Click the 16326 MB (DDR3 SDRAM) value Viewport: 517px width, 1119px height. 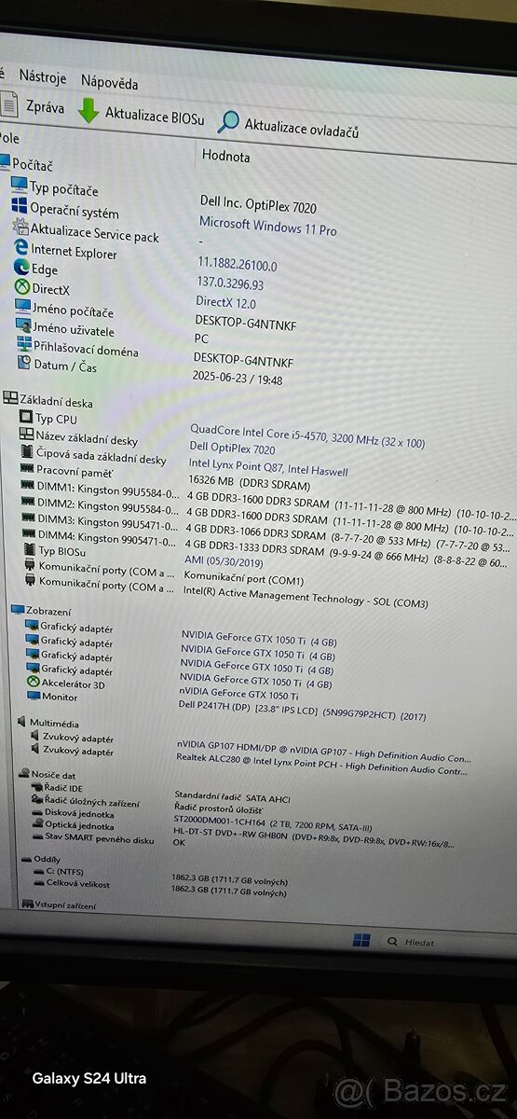point(249,484)
